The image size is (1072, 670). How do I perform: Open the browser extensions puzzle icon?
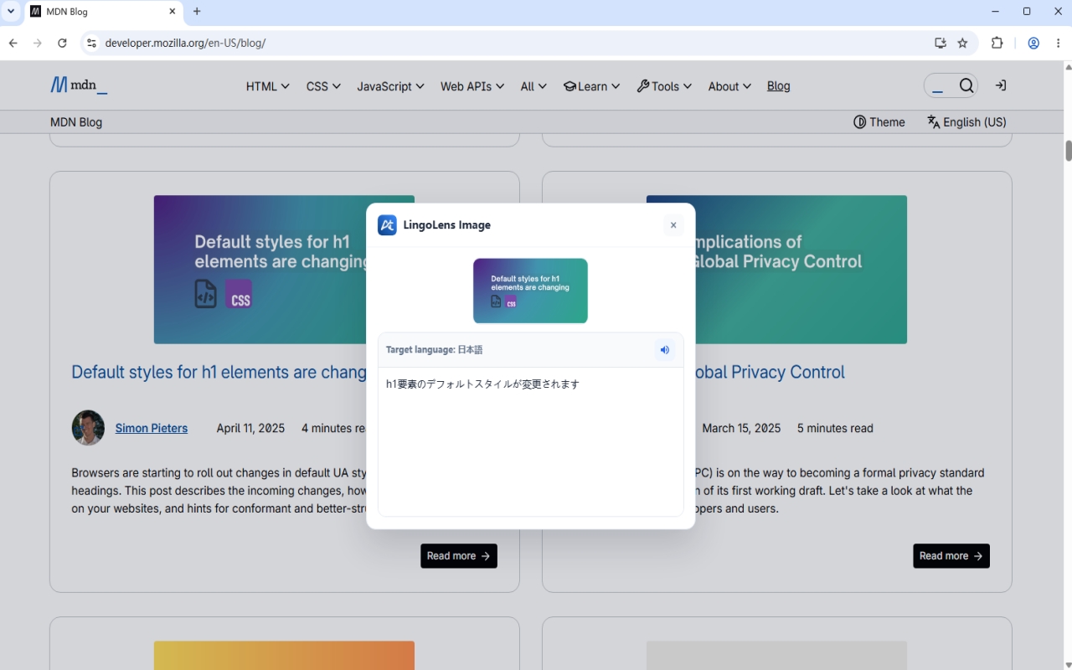[997, 43]
